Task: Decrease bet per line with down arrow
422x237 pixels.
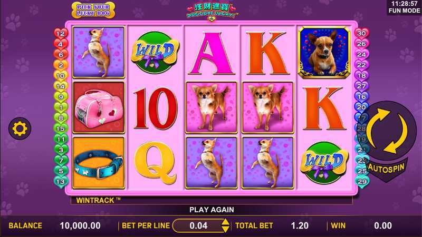Action: [x=225, y=229]
